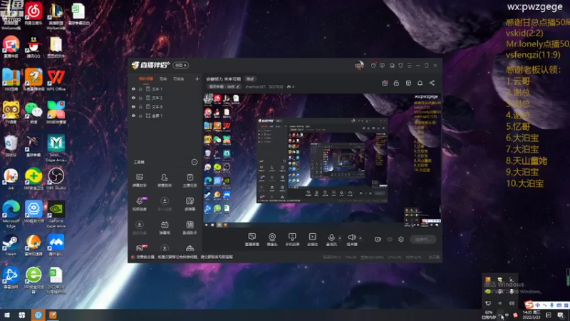Open the Steam desktop shortcut
Viewport: 570px width, 321px height.
point(11,245)
